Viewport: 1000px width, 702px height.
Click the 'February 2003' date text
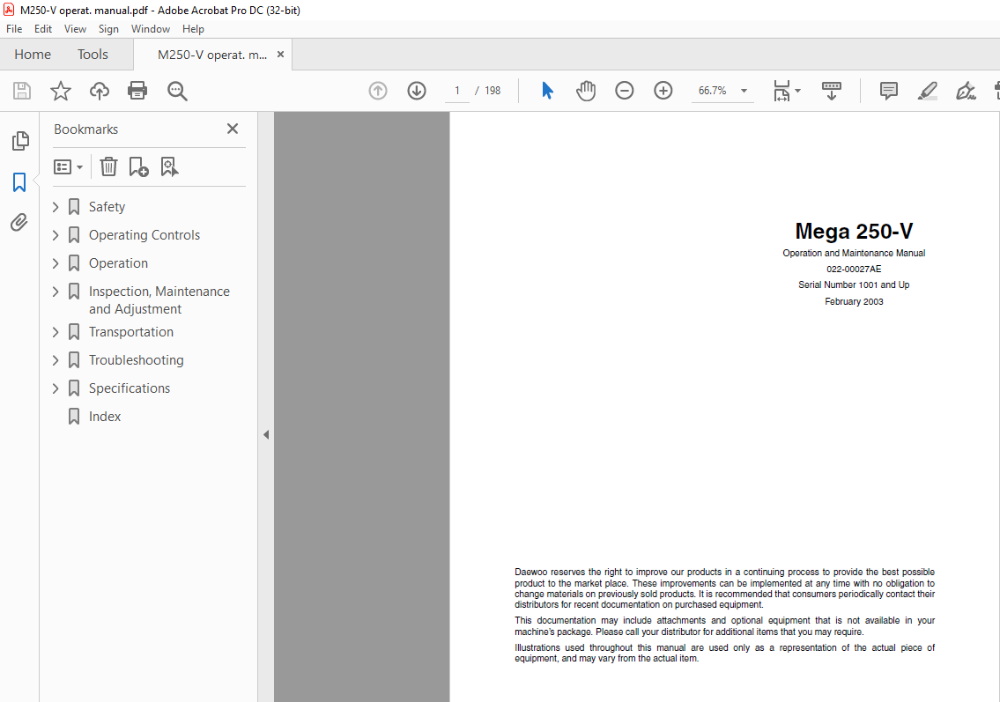pyautogui.click(x=854, y=301)
